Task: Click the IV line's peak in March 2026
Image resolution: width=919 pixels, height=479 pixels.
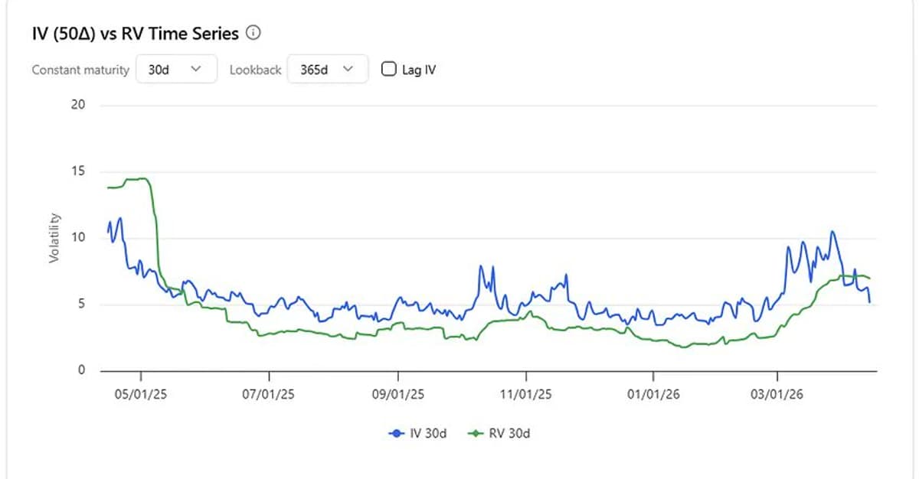Action: click(832, 230)
